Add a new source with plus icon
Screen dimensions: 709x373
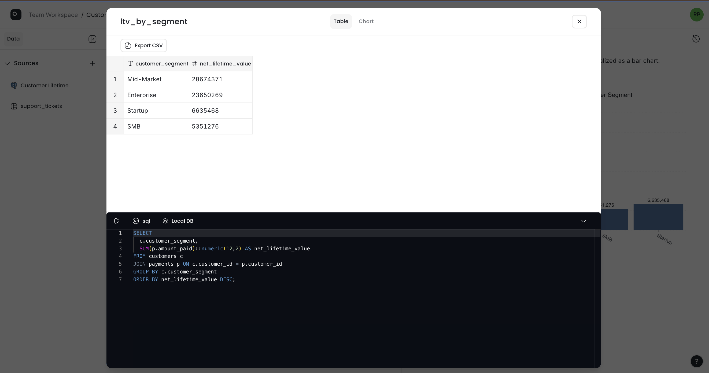point(93,63)
